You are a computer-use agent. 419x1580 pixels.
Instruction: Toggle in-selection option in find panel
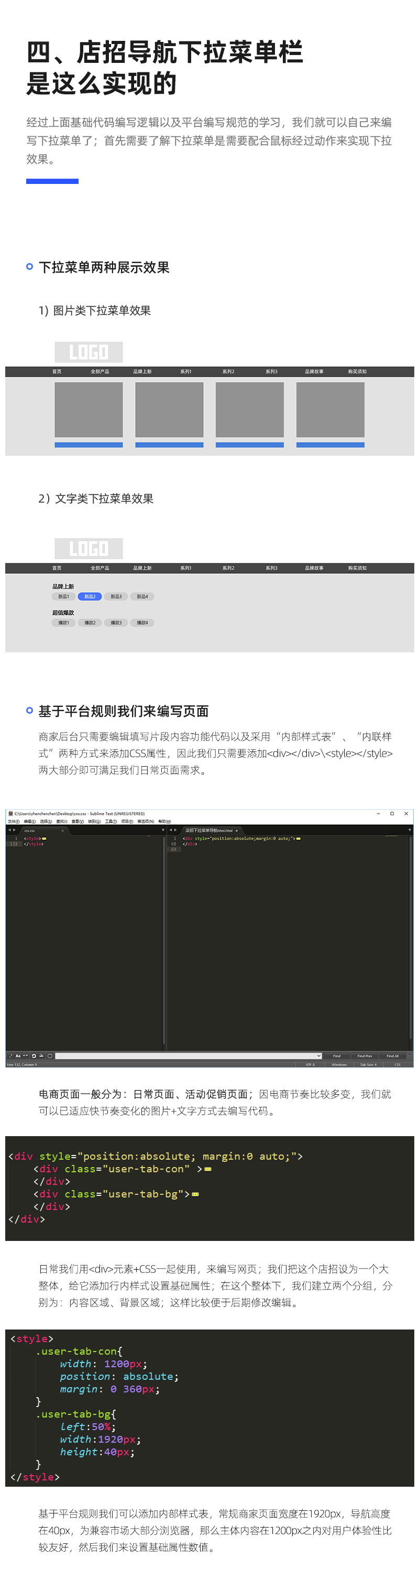[41, 1055]
